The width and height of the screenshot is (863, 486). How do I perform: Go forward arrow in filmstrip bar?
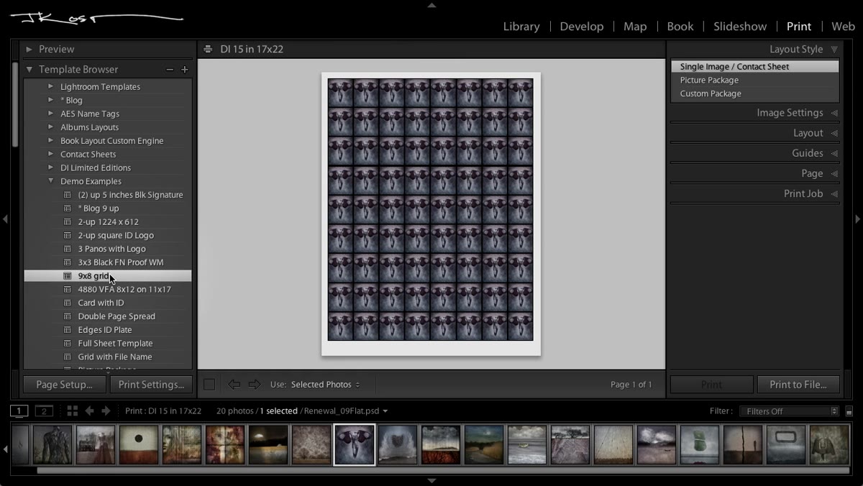(106, 411)
